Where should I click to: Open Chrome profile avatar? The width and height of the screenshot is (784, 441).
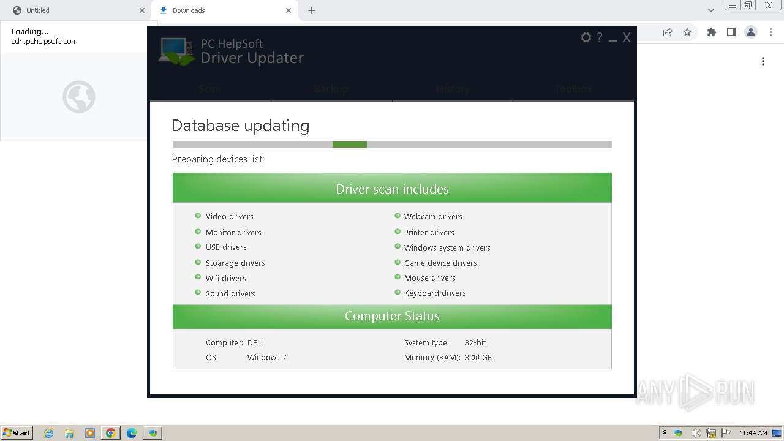point(751,32)
